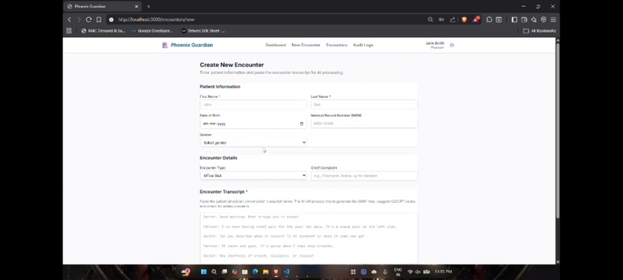Screen dimensions: 623x280
Task: Click the John Smith user name
Action: tap(435, 43)
